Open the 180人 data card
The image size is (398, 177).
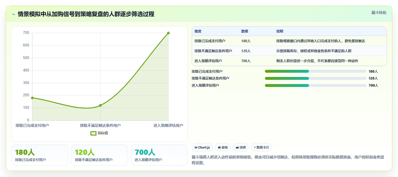click(40, 155)
